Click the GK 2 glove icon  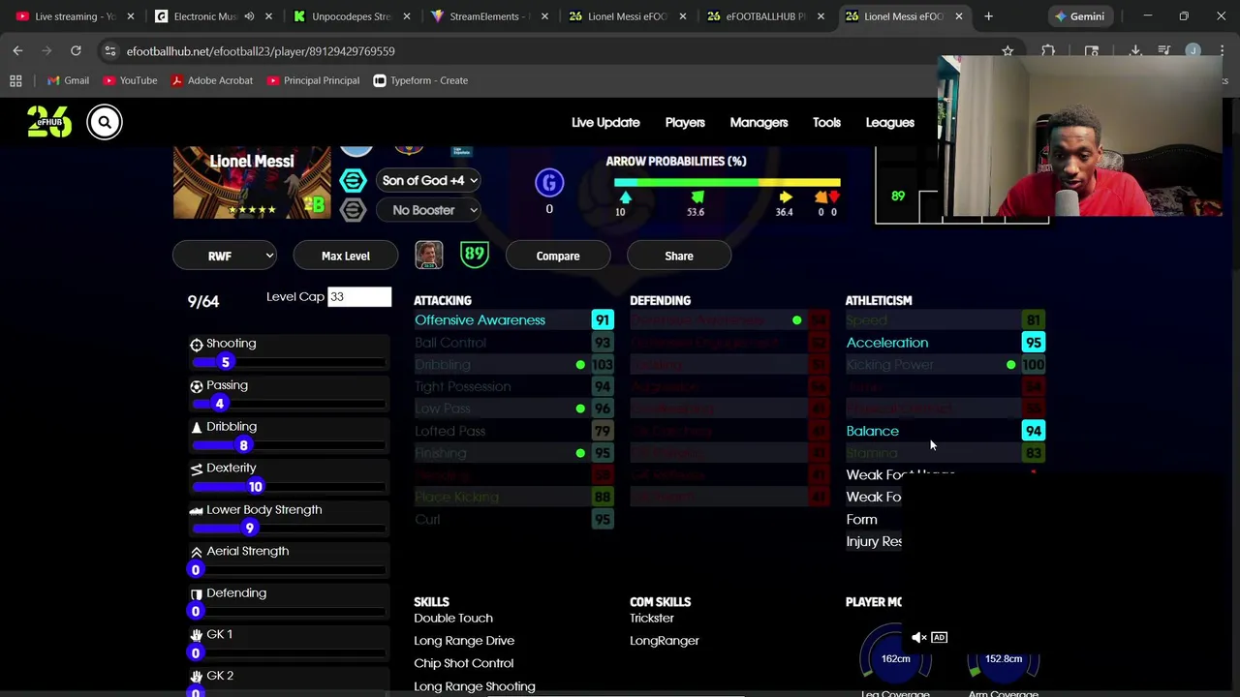(197, 676)
